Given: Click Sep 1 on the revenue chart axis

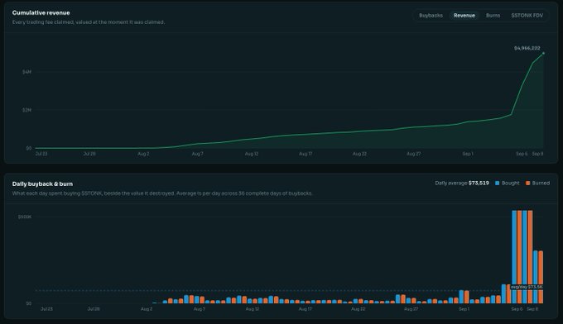Looking at the screenshot, I should (x=468, y=154).
